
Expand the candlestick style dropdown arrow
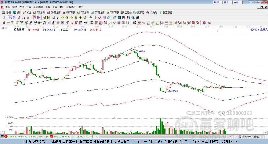[x=31, y=18]
